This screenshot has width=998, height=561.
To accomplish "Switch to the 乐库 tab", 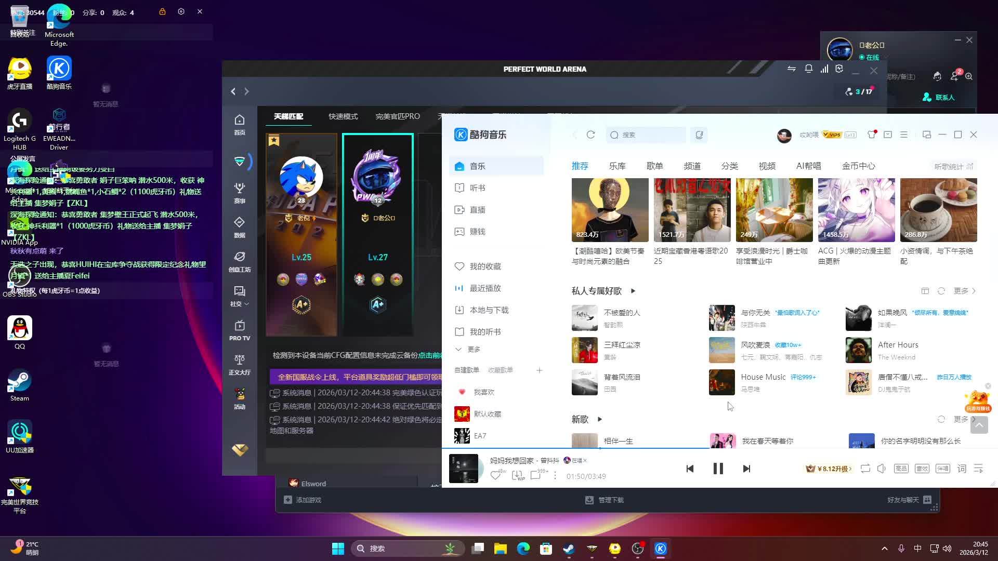I will pyautogui.click(x=617, y=166).
